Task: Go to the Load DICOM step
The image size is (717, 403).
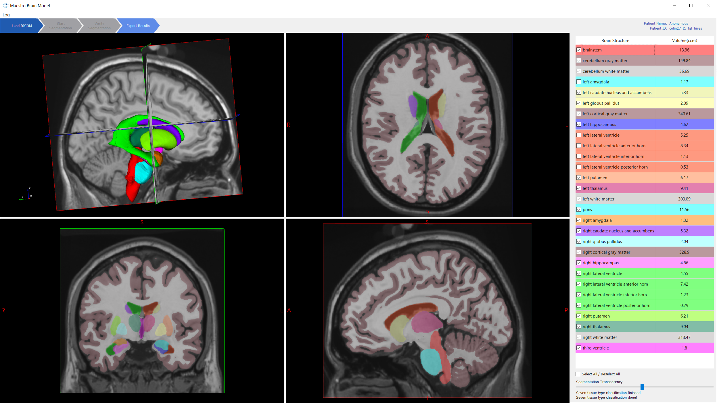Action: coord(22,26)
